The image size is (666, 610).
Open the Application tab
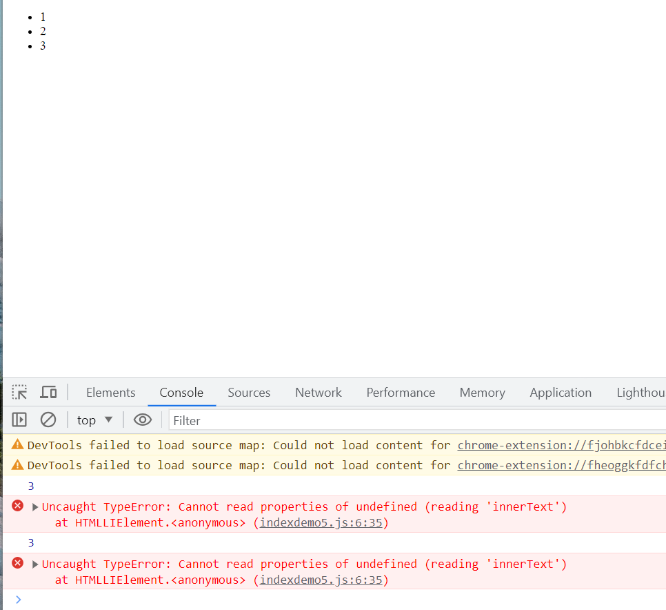coord(561,393)
